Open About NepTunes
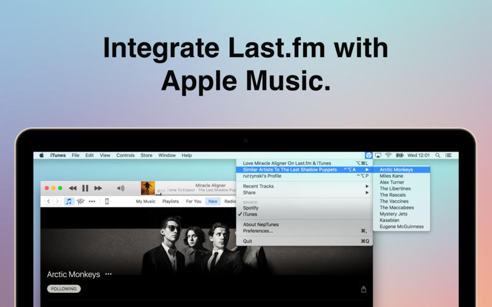 pyautogui.click(x=304, y=224)
